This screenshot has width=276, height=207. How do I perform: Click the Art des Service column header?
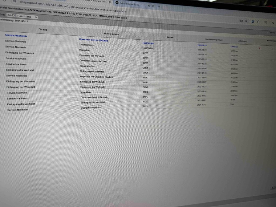coord(111,34)
